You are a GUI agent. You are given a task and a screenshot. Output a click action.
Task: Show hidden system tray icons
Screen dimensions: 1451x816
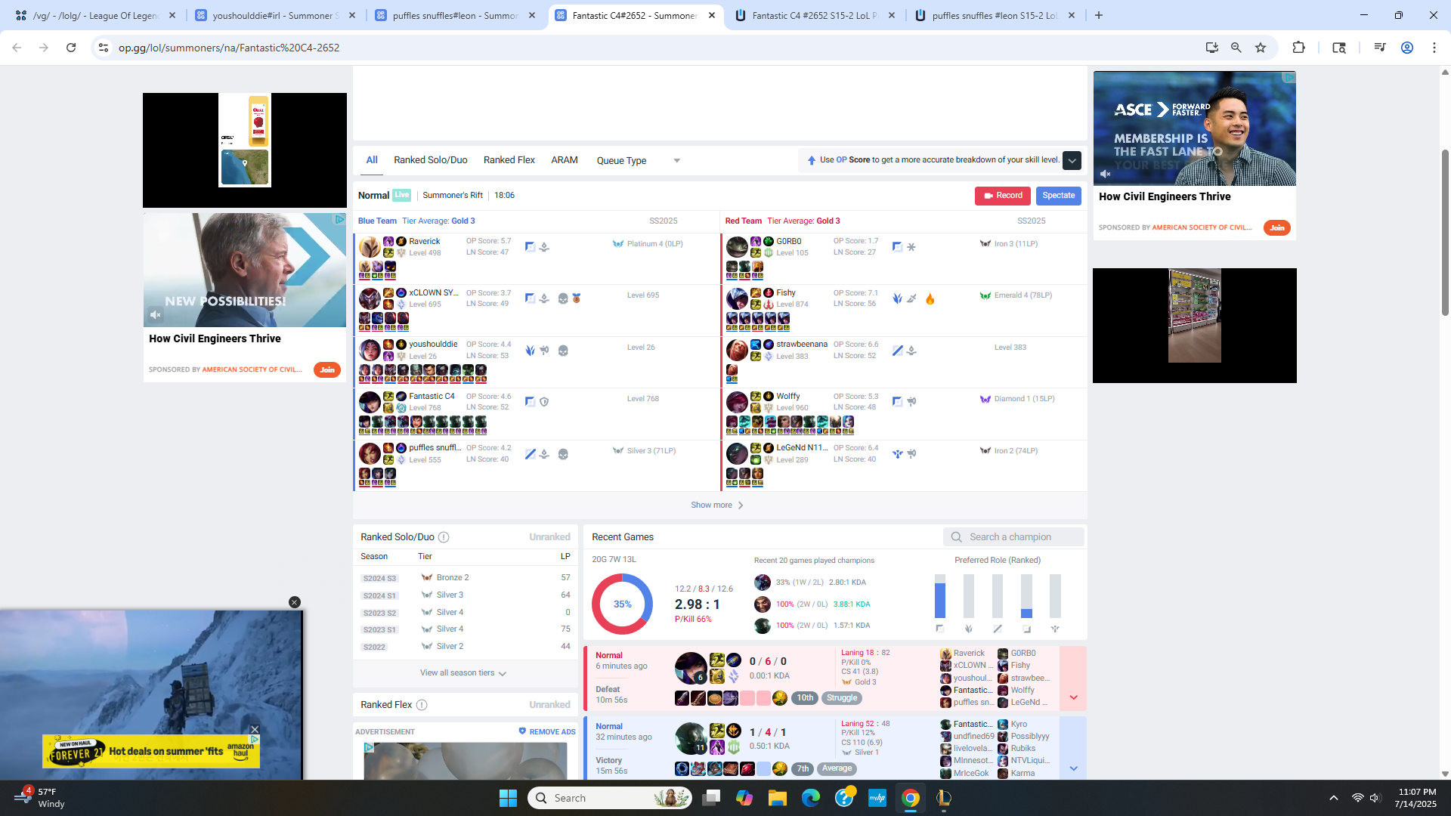pyautogui.click(x=1334, y=798)
